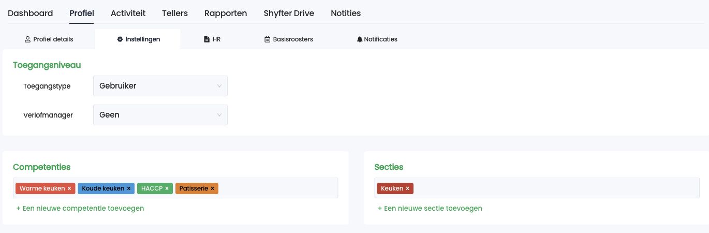This screenshot has height=233, width=709.
Task: Open the Rapporten page
Action: pos(226,13)
